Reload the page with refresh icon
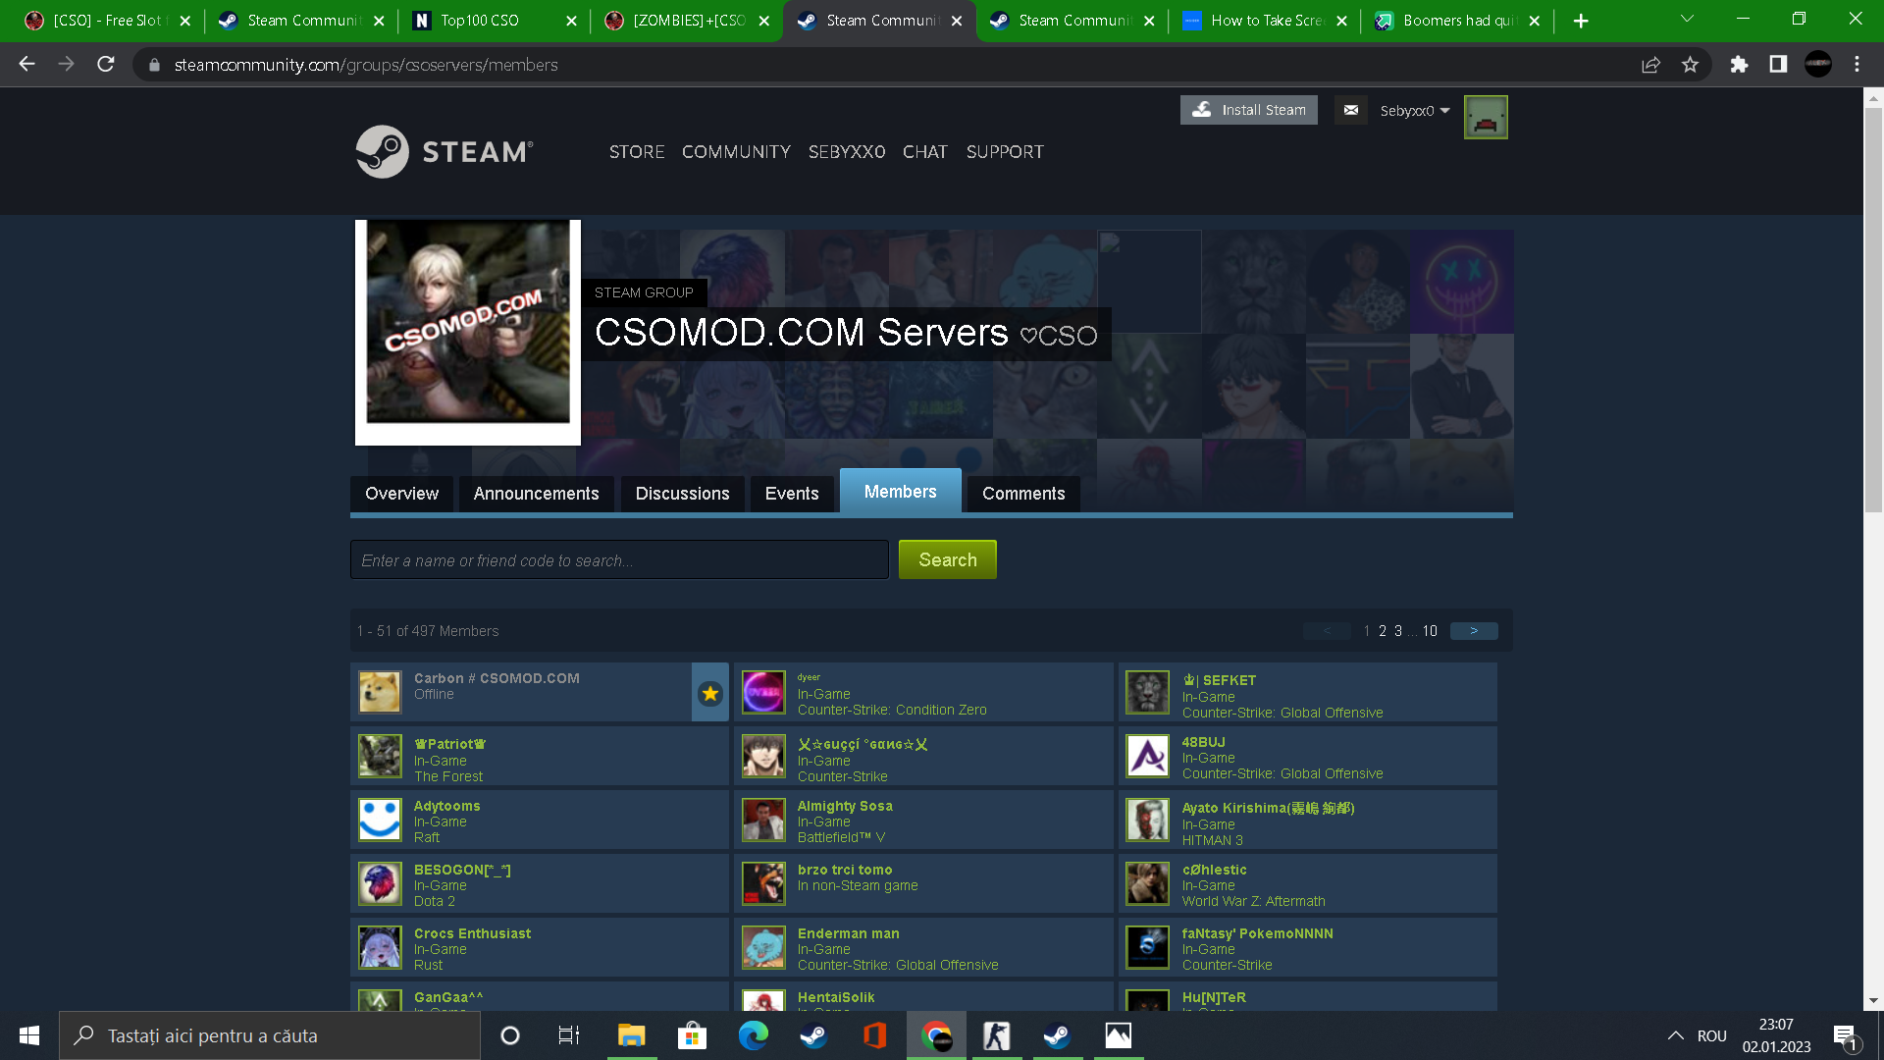1884x1060 pixels. (x=106, y=65)
